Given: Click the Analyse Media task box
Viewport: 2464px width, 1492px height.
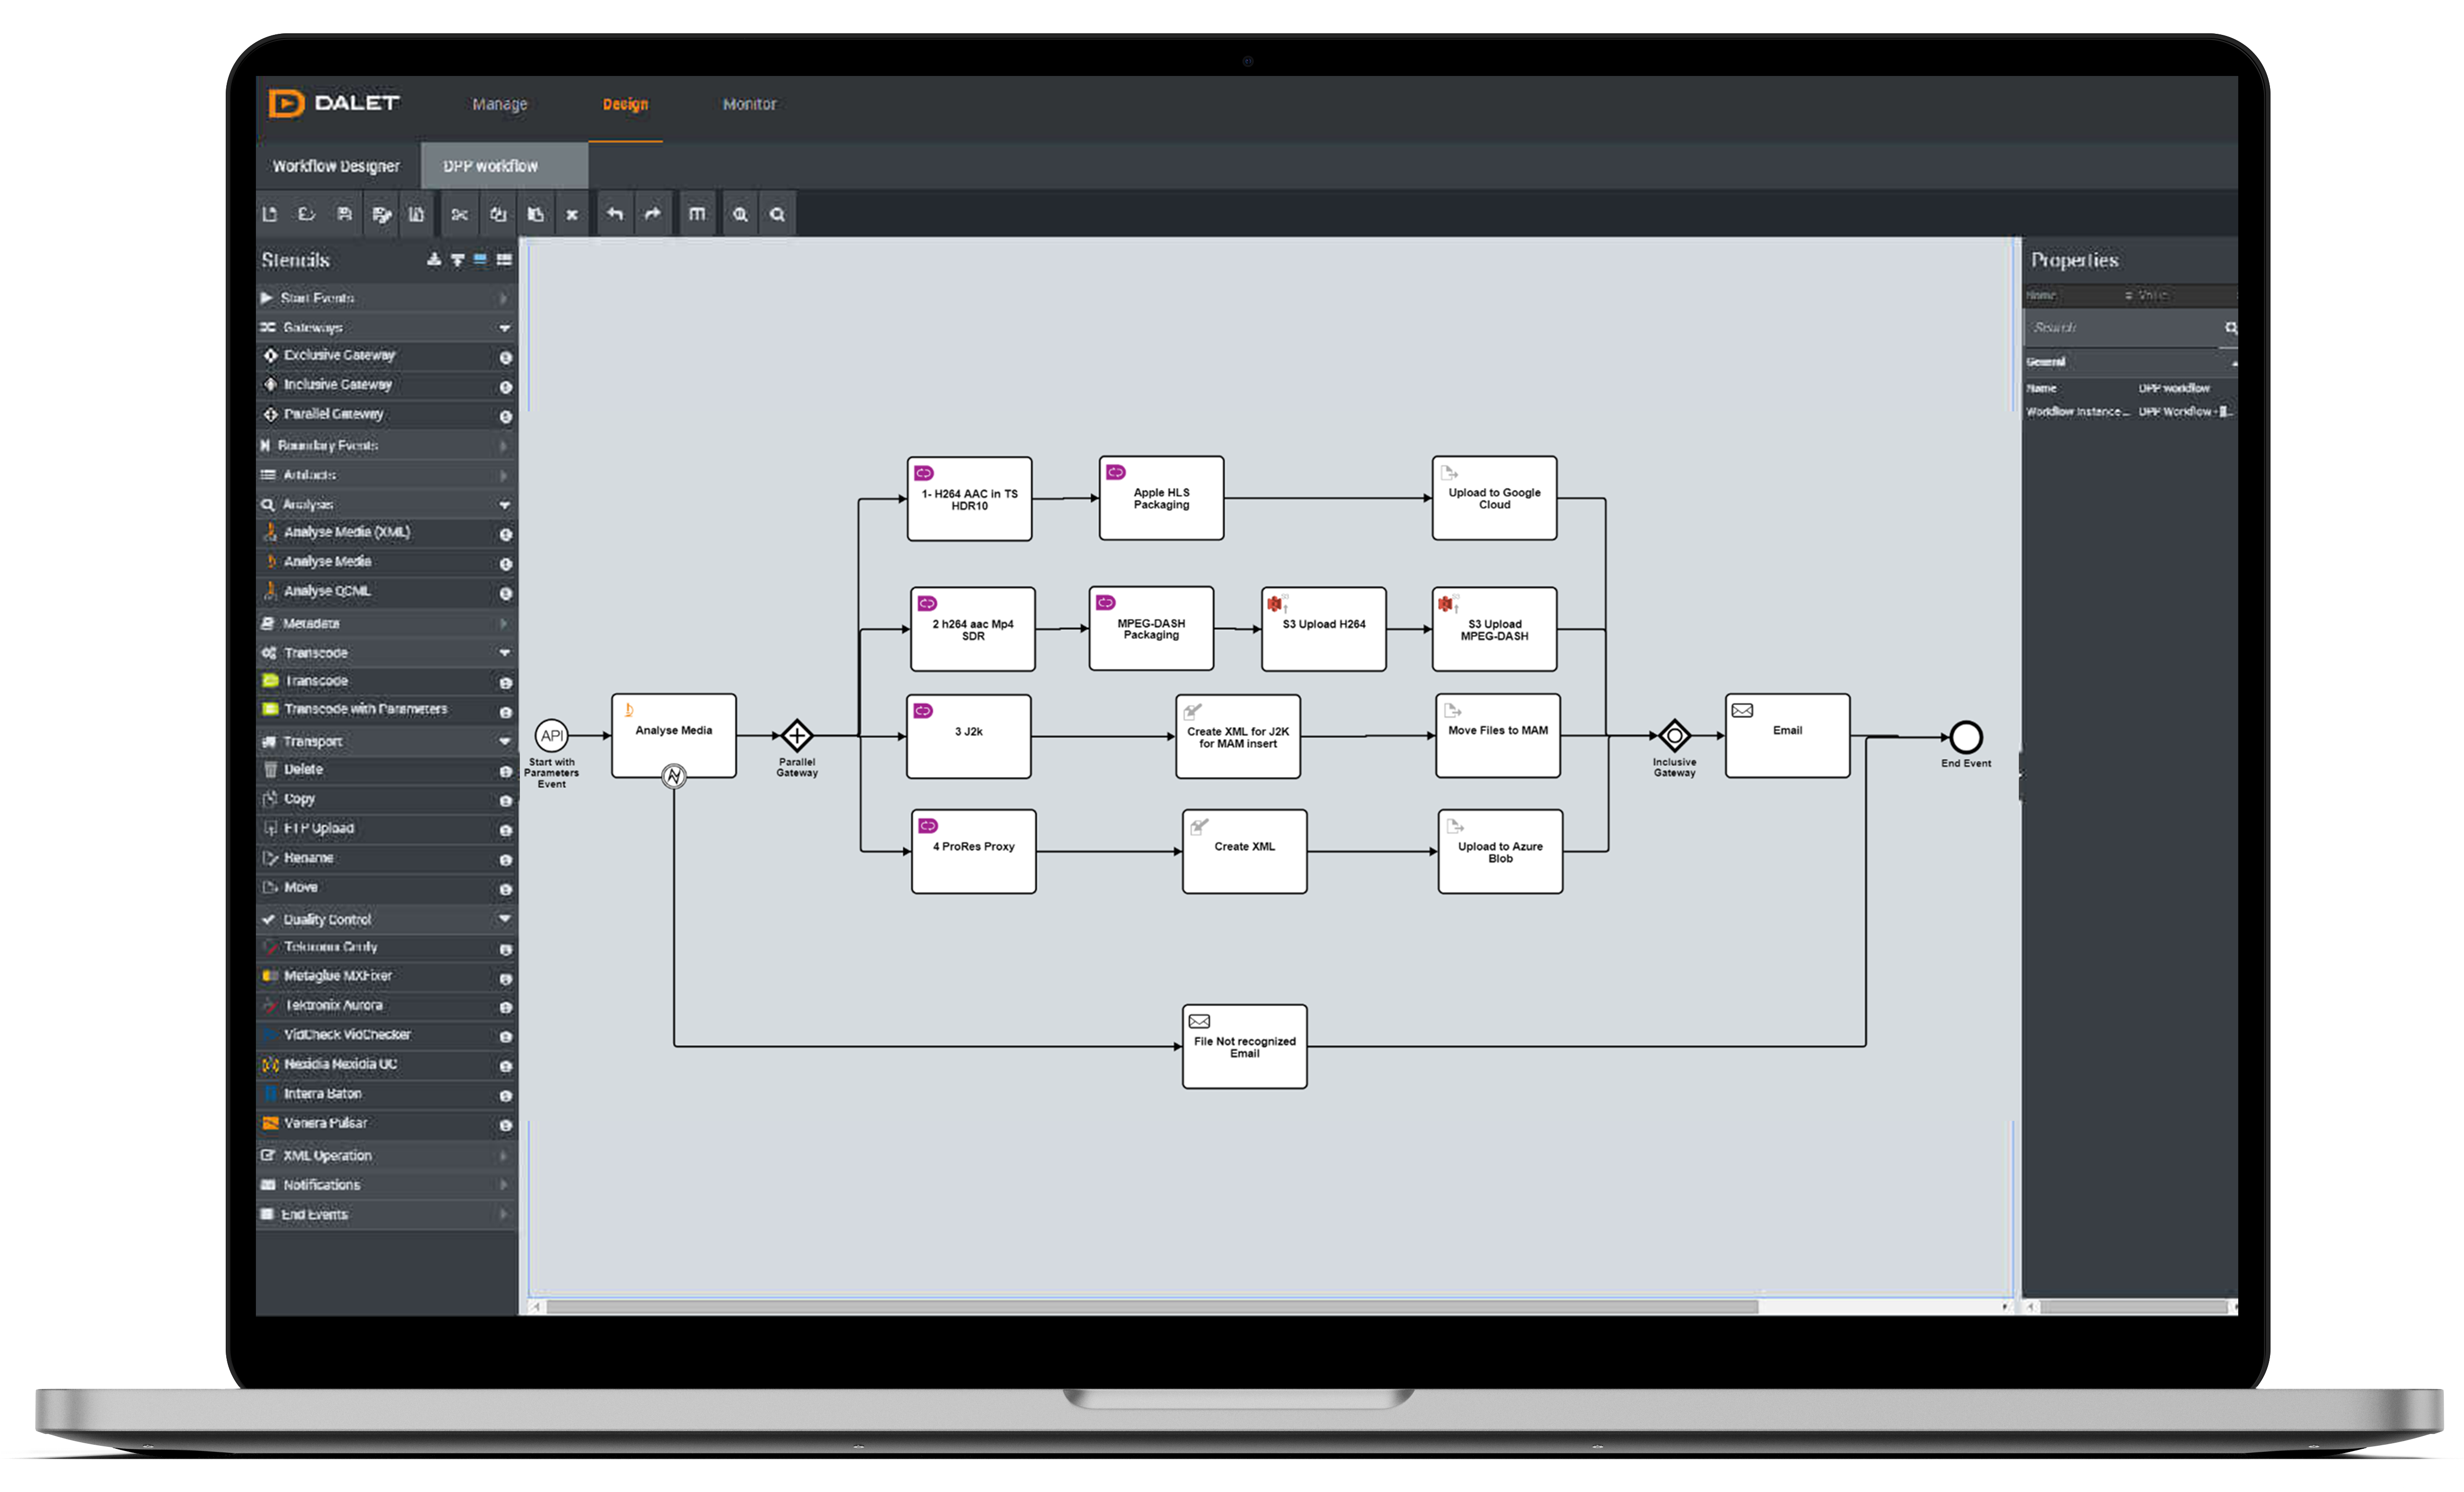Looking at the screenshot, I should 674,735.
